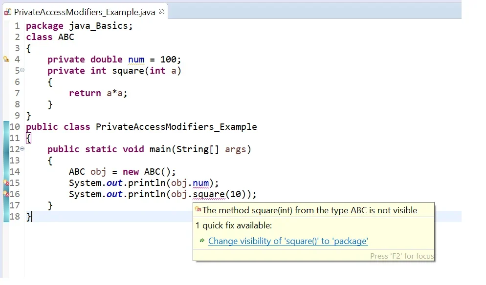Image resolution: width=486 pixels, height=285 pixels.
Task: Select the PrivateAccessModifiers_Example.java tab
Action: point(85,12)
